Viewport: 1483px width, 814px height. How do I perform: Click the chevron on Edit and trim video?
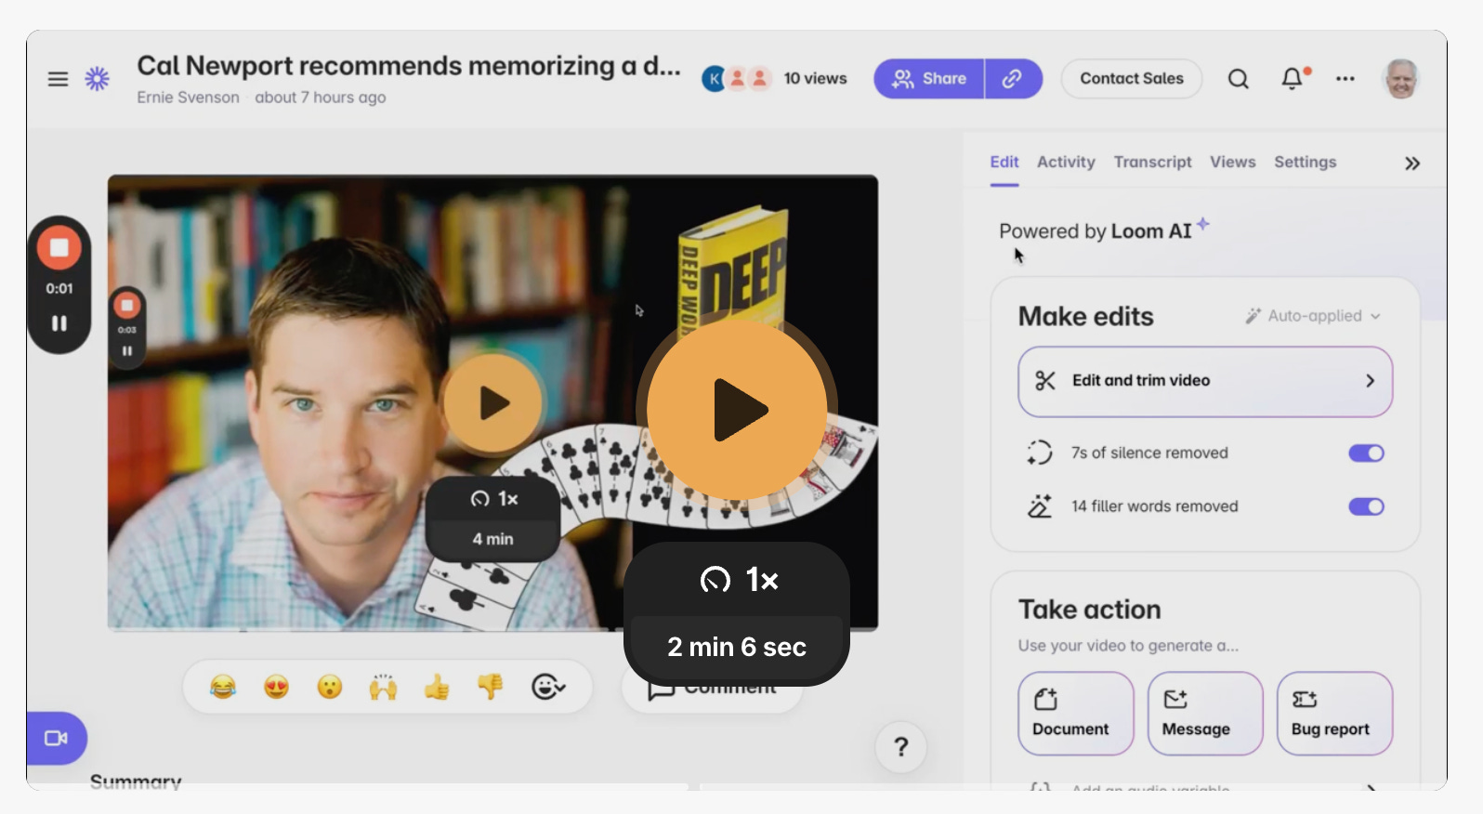pyautogui.click(x=1370, y=381)
